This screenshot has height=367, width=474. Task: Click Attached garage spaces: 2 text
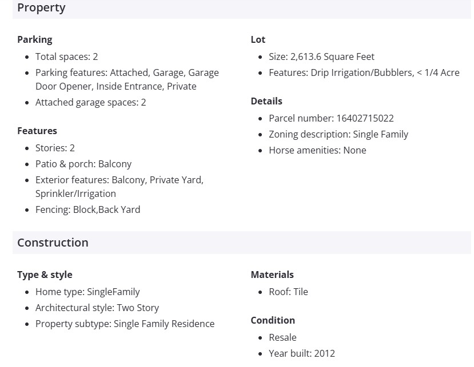click(x=90, y=102)
